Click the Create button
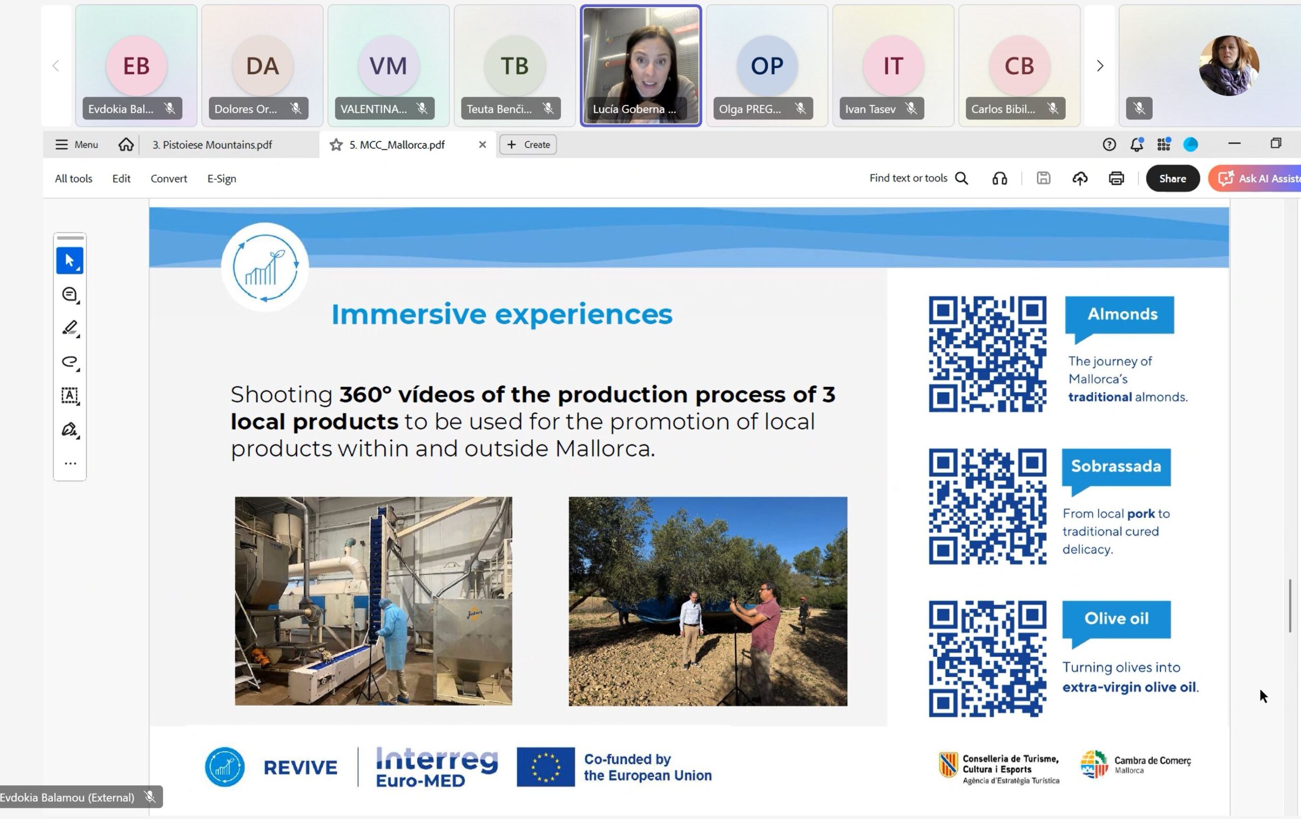Screen dimensions: 1301x819 [x=528, y=145]
